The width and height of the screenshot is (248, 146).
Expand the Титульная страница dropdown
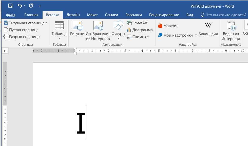[x=46, y=23]
